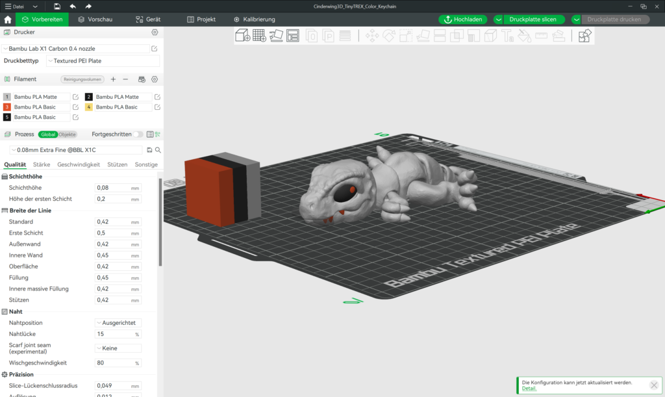Open the Detail link in notification
The width and height of the screenshot is (665, 397).
(x=529, y=389)
